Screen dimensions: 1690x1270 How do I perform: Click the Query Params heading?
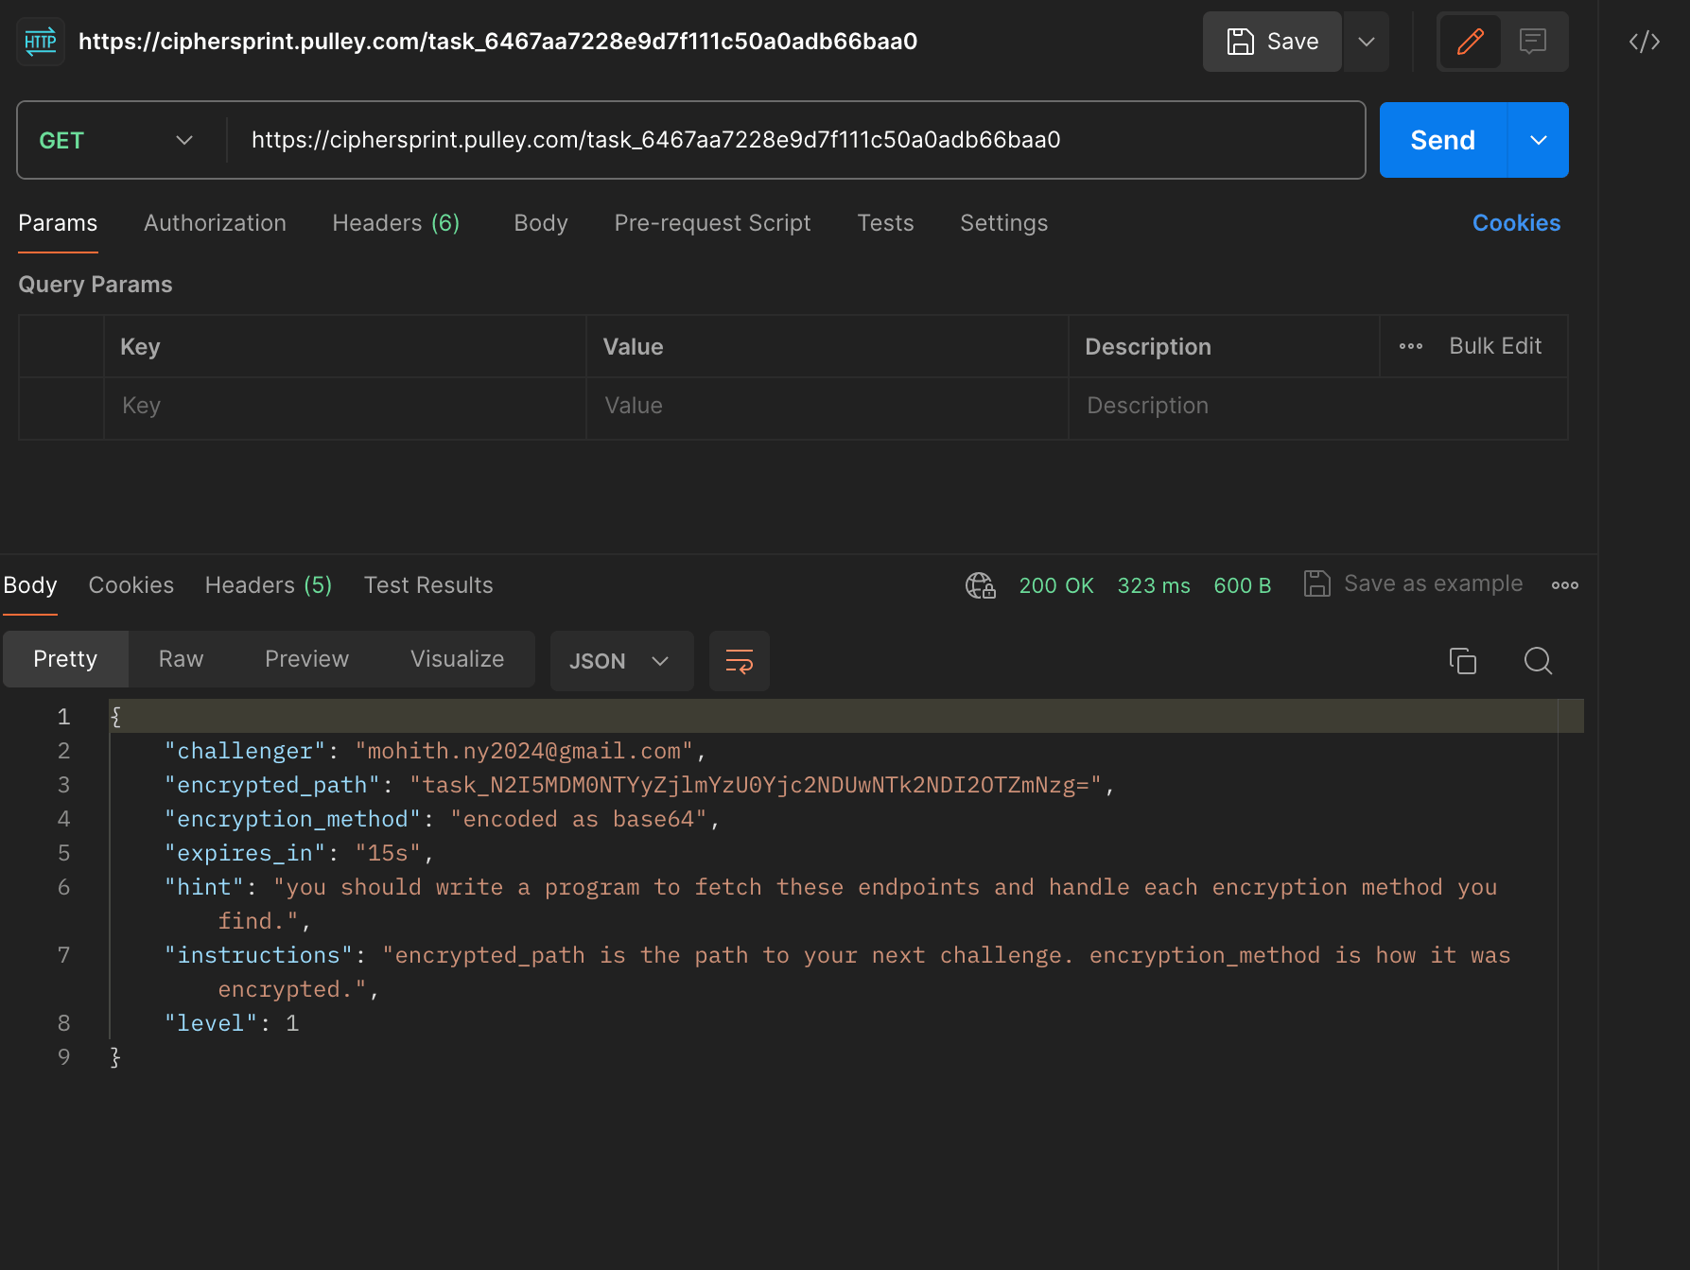(96, 285)
